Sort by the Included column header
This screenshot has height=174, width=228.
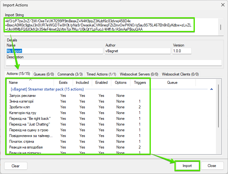click(82, 83)
